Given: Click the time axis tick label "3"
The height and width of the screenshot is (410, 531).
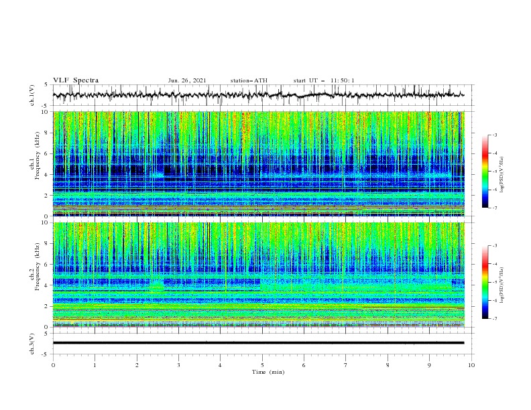Looking at the screenshot, I should click(178, 365).
